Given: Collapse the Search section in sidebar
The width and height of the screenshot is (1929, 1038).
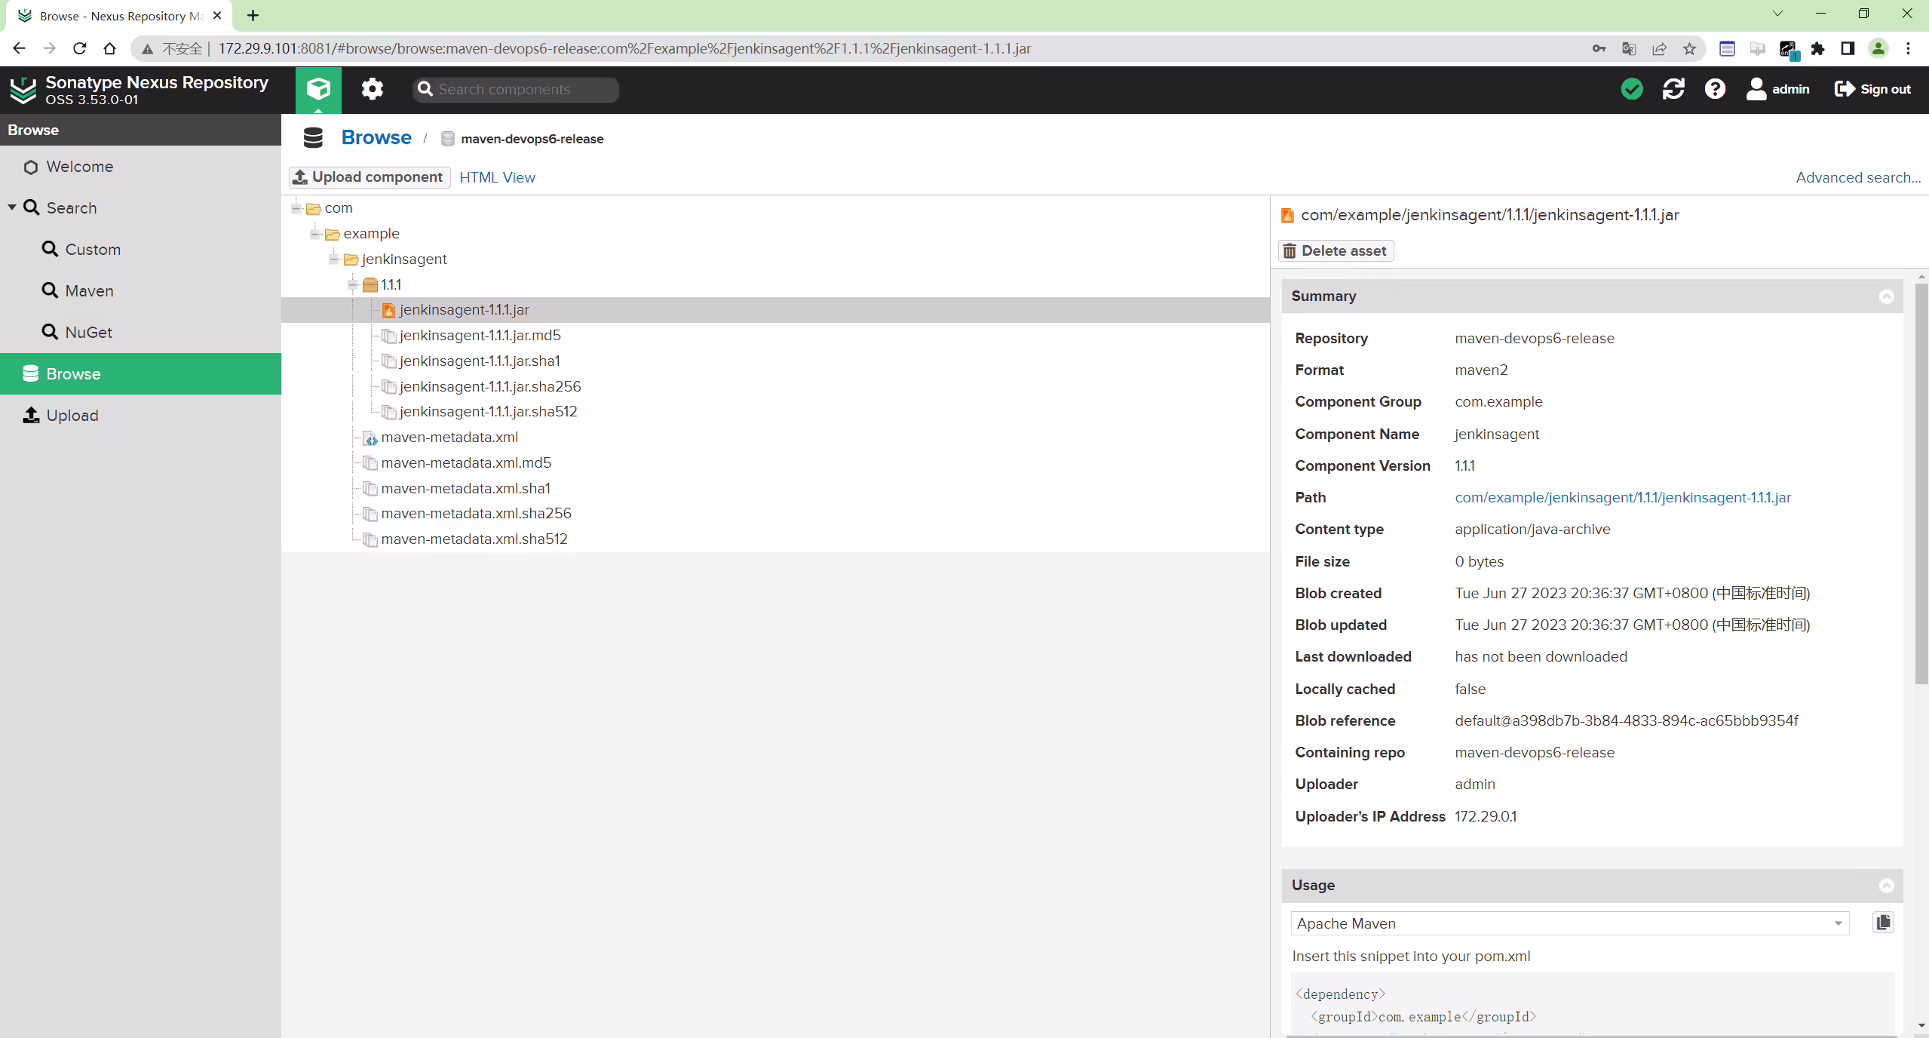Looking at the screenshot, I should [x=12, y=207].
